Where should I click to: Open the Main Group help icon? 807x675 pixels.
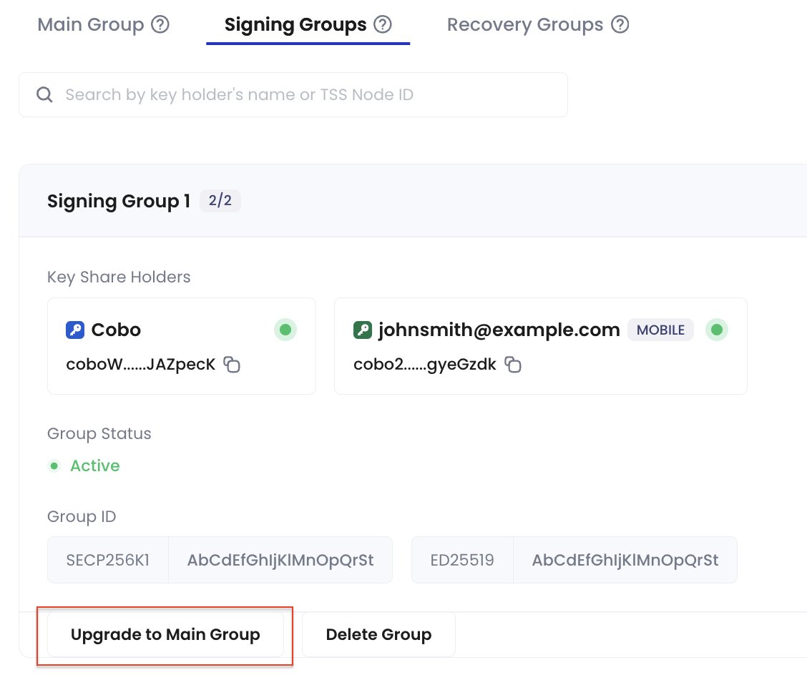pos(160,24)
